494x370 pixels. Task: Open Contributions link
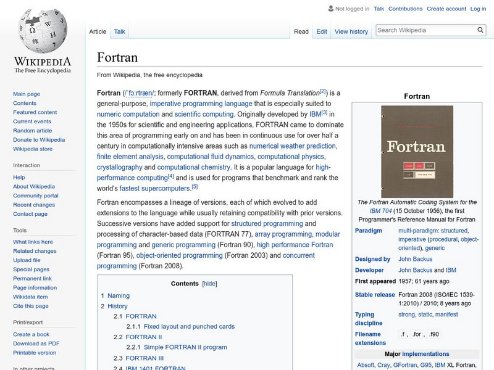(405, 9)
